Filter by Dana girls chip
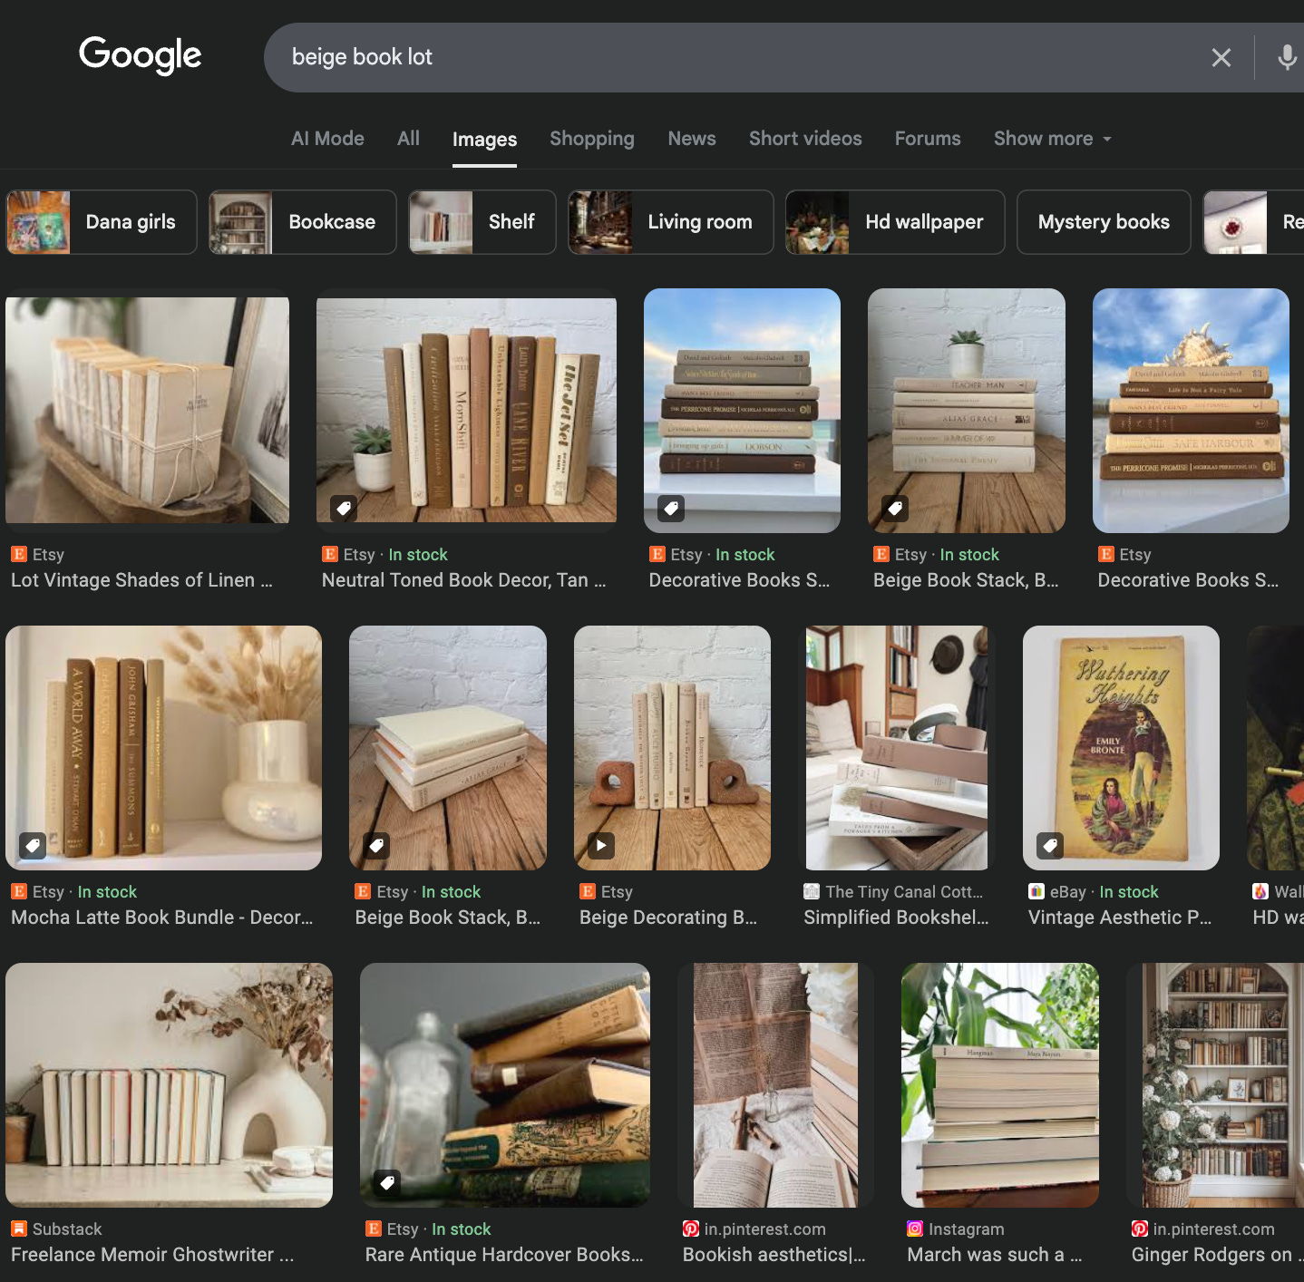 [102, 222]
